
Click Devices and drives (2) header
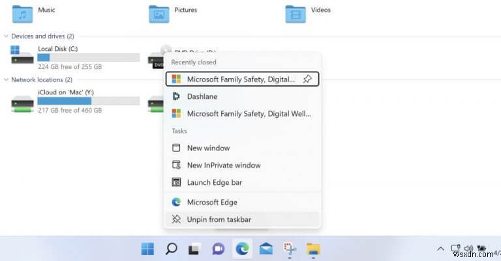43,36
